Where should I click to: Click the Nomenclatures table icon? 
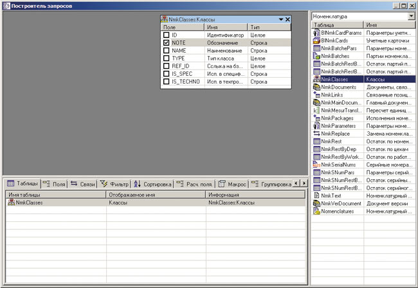point(316,212)
